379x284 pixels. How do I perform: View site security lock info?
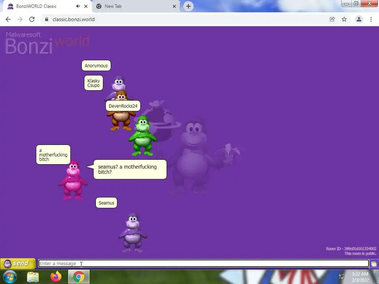coord(47,19)
